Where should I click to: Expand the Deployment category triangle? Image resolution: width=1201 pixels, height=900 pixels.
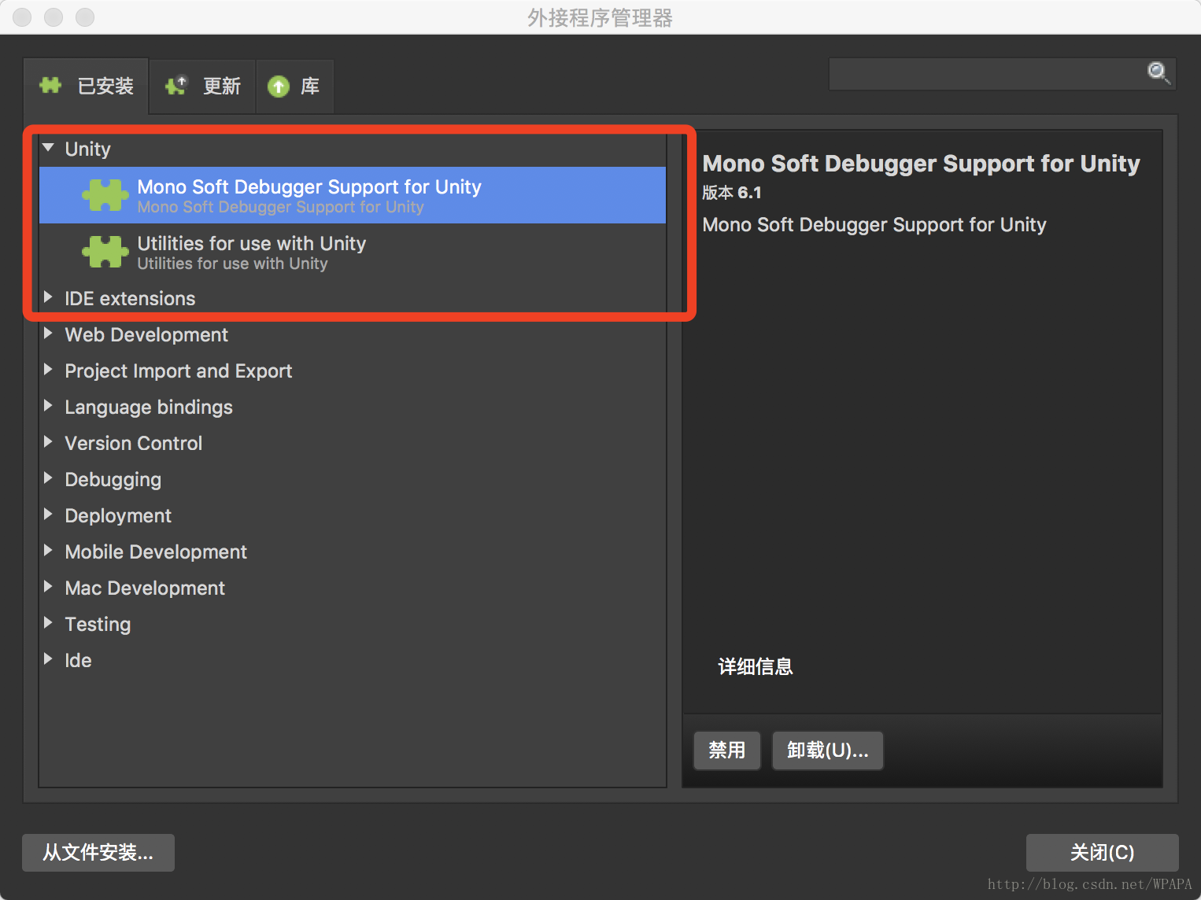click(48, 514)
